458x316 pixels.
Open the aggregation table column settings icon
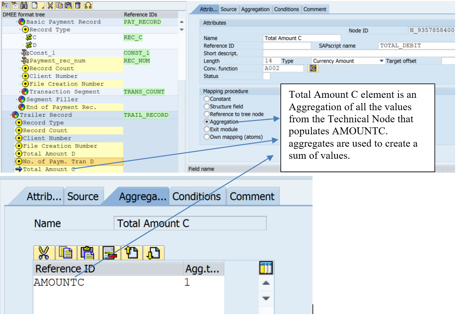tap(266, 268)
